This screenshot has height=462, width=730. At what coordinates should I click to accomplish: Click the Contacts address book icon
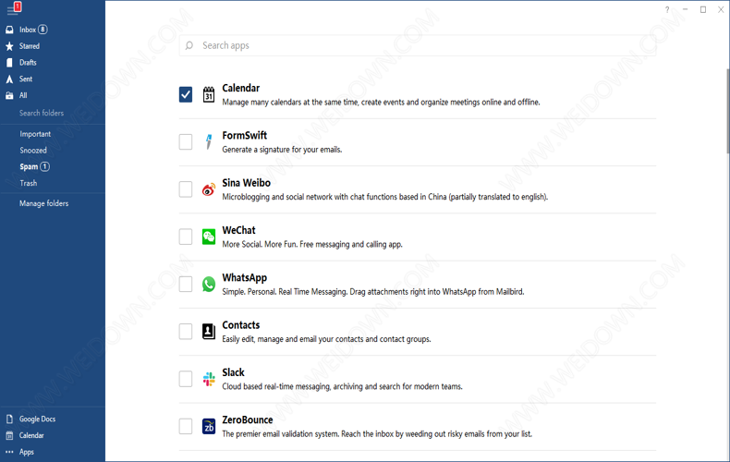209,331
